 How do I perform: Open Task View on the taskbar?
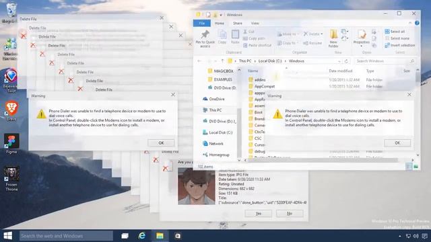[125, 236]
